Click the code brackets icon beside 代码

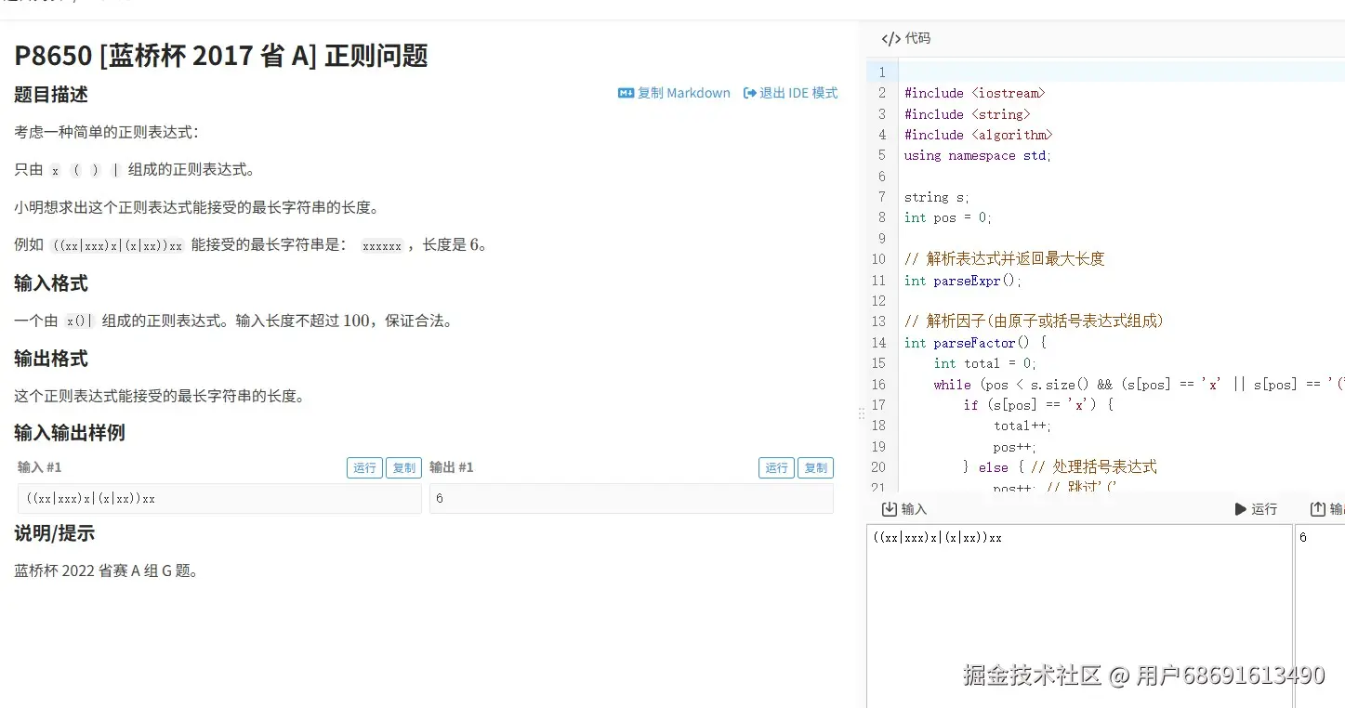pyautogui.click(x=890, y=38)
